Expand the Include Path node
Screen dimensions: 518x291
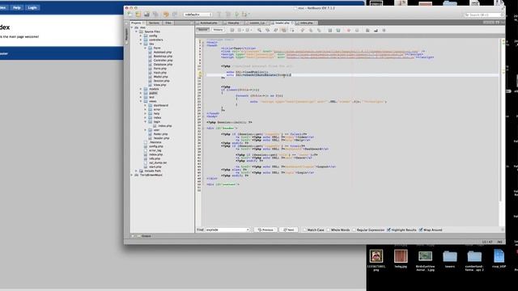click(136, 171)
